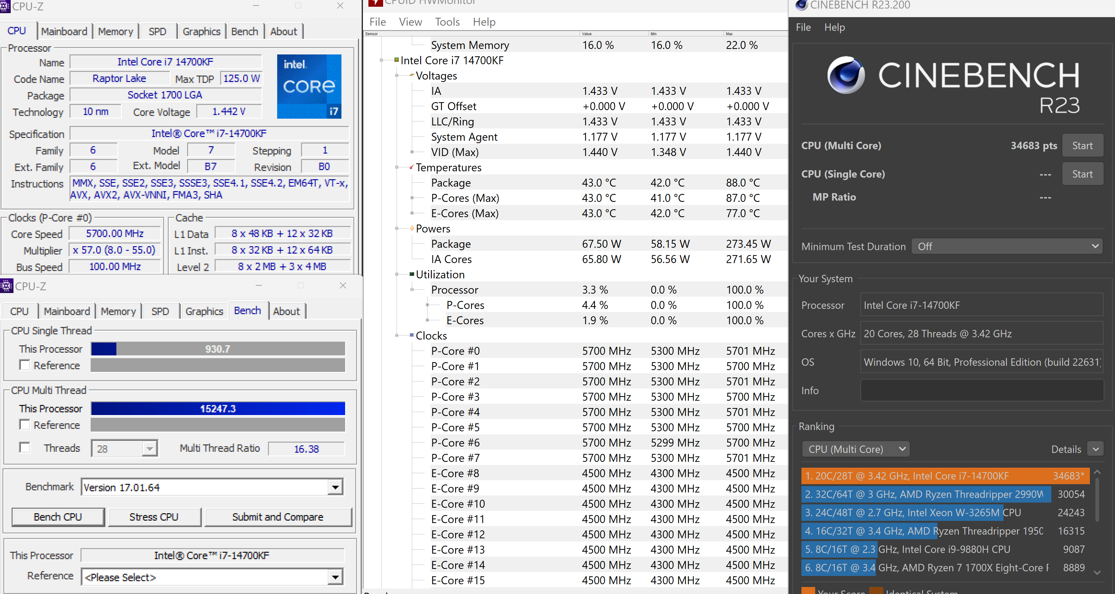Screen dimensions: 1115x594
Task: Open HWMonitor Tools menu
Action: (x=447, y=22)
